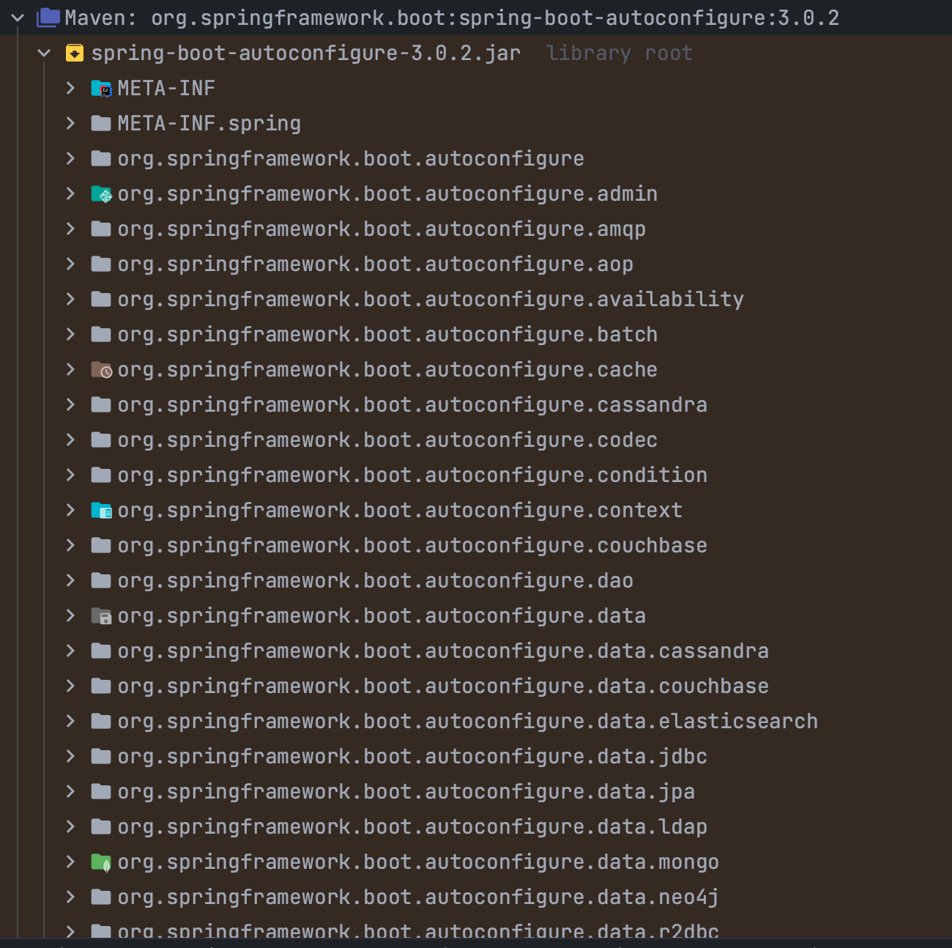Click the admin package teal folder icon

click(101, 194)
